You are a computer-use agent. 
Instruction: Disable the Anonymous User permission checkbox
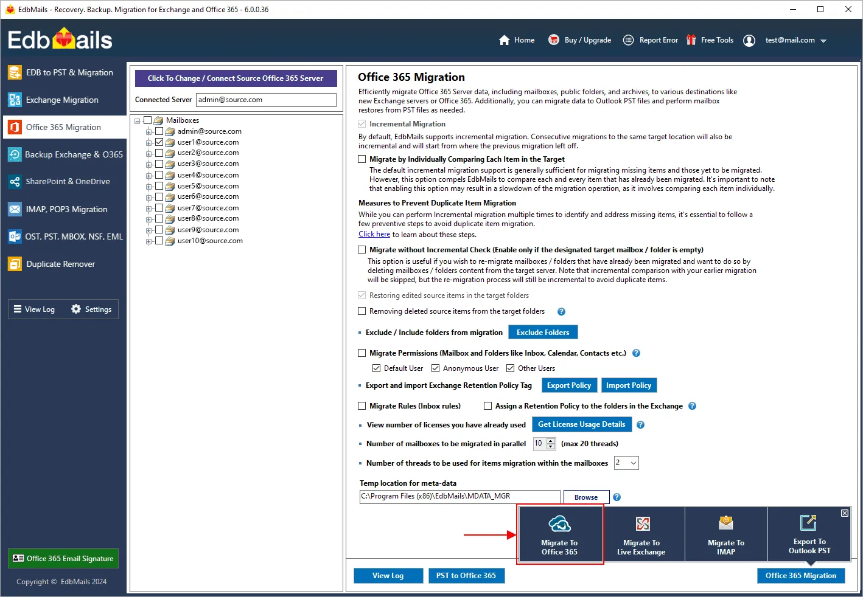[x=436, y=368]
